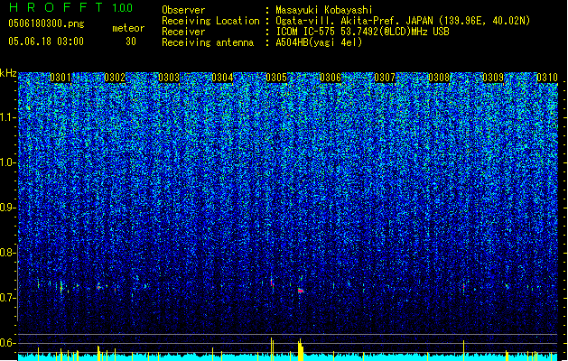
Task: Click the 0.9 frequency axis label
Action: click(x=7, y=208)
